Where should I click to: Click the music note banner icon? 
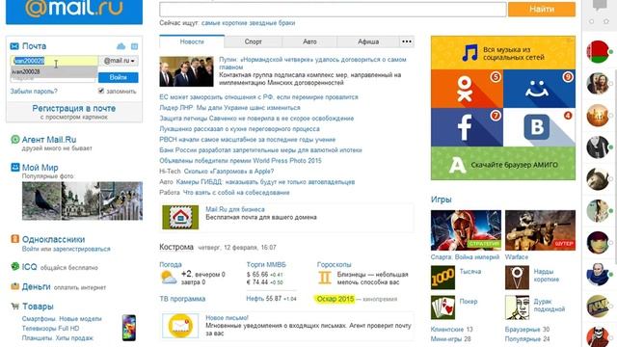(x=469, y=53)
